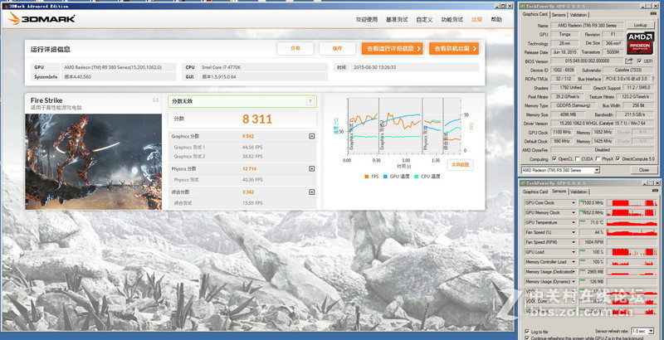This screenshot has width=664, height=340.
Task: Click the BIOS save arrow icon in GPU-Z
Action: pyautogui.click(x=629, y=61)
